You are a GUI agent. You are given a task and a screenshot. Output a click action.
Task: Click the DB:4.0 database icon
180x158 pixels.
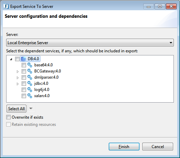23,59
